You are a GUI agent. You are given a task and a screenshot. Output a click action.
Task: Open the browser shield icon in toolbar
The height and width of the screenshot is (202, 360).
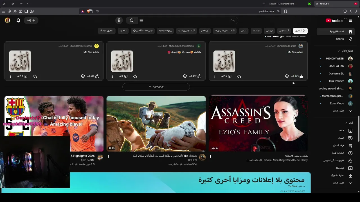click(9, 11)
